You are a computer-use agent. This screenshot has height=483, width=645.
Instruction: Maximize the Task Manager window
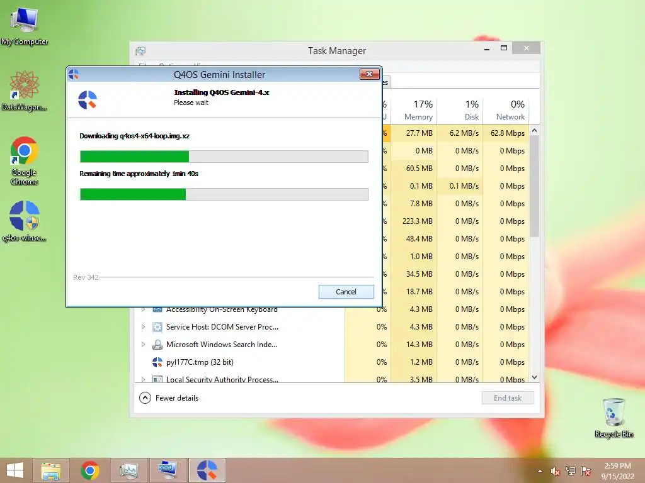tap(503, 48)
